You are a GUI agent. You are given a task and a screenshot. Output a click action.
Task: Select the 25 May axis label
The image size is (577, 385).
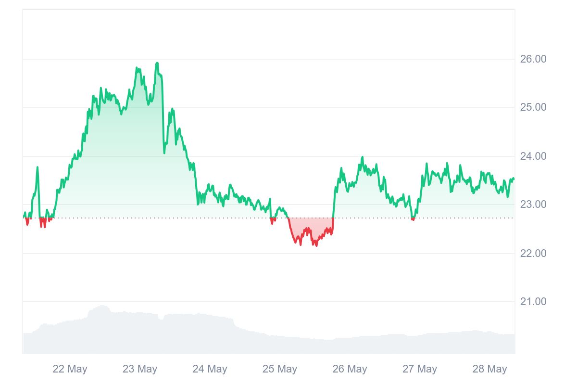(x=280, y=369)
